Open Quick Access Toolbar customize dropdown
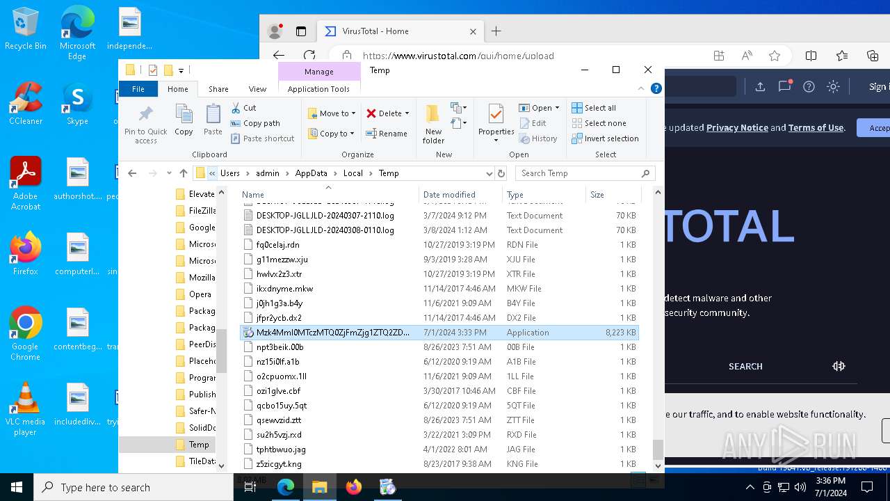The width and height of the screenshot is (890, 501). coord(181,70)
